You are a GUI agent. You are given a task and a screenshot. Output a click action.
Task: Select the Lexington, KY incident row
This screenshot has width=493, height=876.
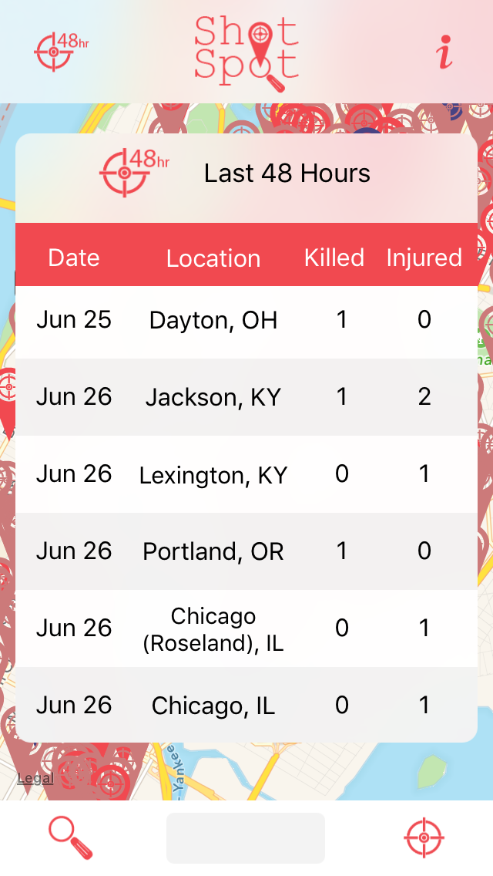[x=246, y=473]
